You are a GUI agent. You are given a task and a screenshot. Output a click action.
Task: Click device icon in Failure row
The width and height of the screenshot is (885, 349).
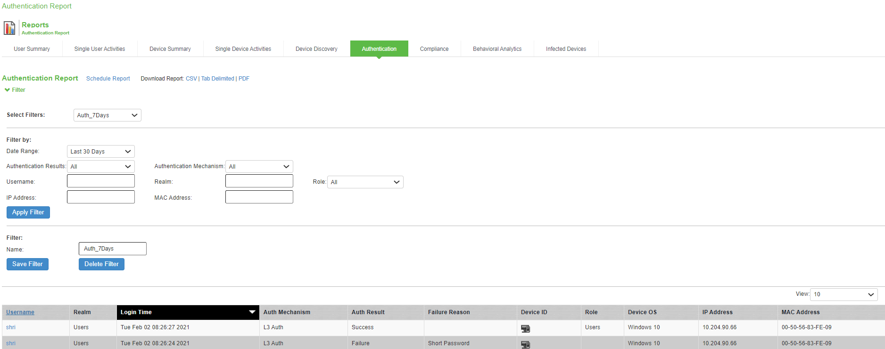coord(525,344)
